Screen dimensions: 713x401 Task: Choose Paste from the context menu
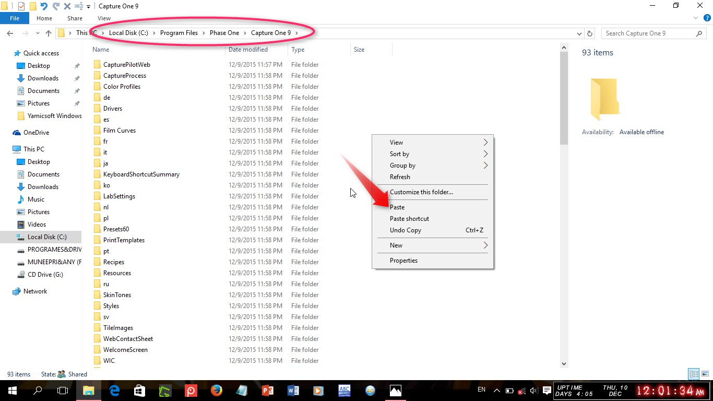[433, 207]
